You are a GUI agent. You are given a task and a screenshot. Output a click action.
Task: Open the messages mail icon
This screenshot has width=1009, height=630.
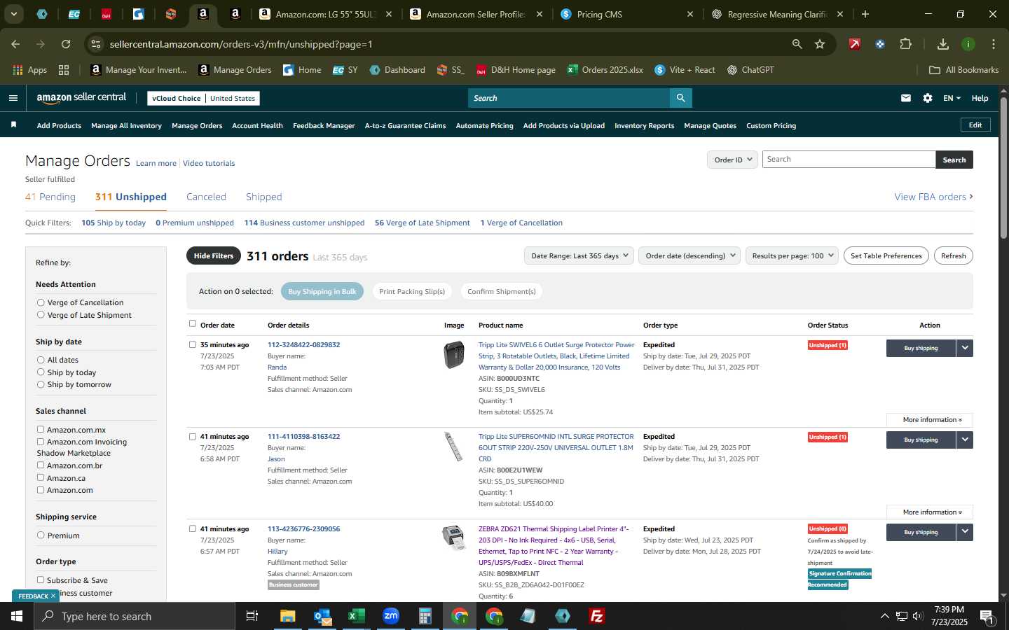point(906,98)
